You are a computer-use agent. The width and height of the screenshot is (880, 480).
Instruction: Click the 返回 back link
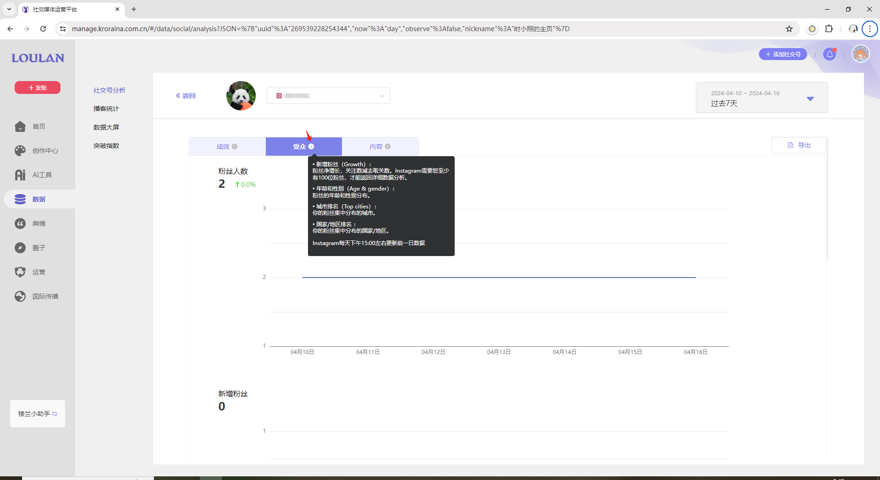(186, 96)
